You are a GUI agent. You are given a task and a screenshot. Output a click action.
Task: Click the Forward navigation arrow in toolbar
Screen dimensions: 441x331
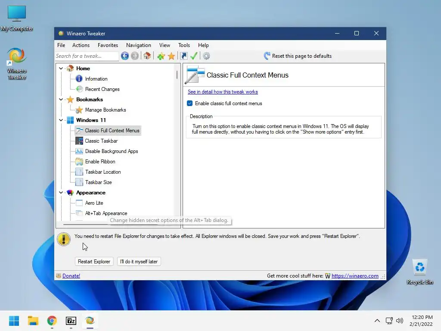click(135, 56)
